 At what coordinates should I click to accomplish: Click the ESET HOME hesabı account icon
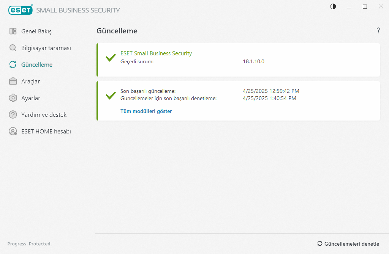[13, 132]
